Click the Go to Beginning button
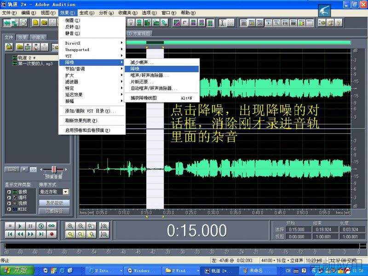 tap(10, 234)
